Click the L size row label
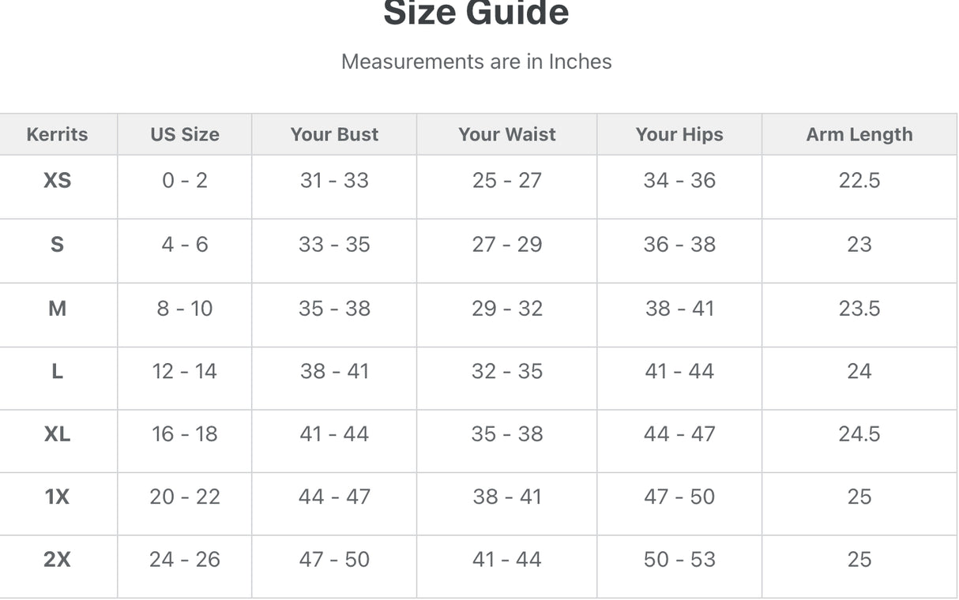The width and height of the screenshot is (959, 600). pos(57,371)
